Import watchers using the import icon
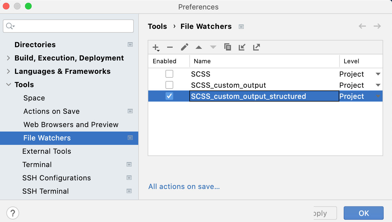The image size is (392, 222). [x=242, y=47]
